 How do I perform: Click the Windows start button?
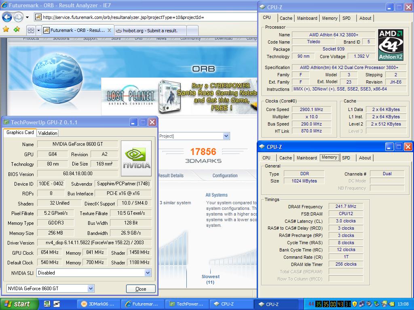click(x=19, y=304)
